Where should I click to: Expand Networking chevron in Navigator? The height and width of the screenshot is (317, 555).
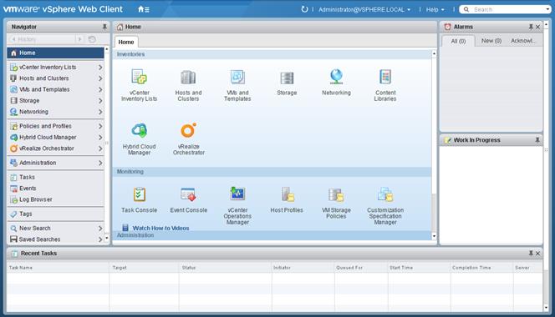(x=100, y=112)
